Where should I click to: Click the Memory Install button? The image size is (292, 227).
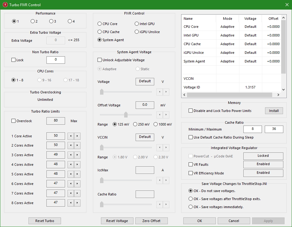click(x=274, y=111)
